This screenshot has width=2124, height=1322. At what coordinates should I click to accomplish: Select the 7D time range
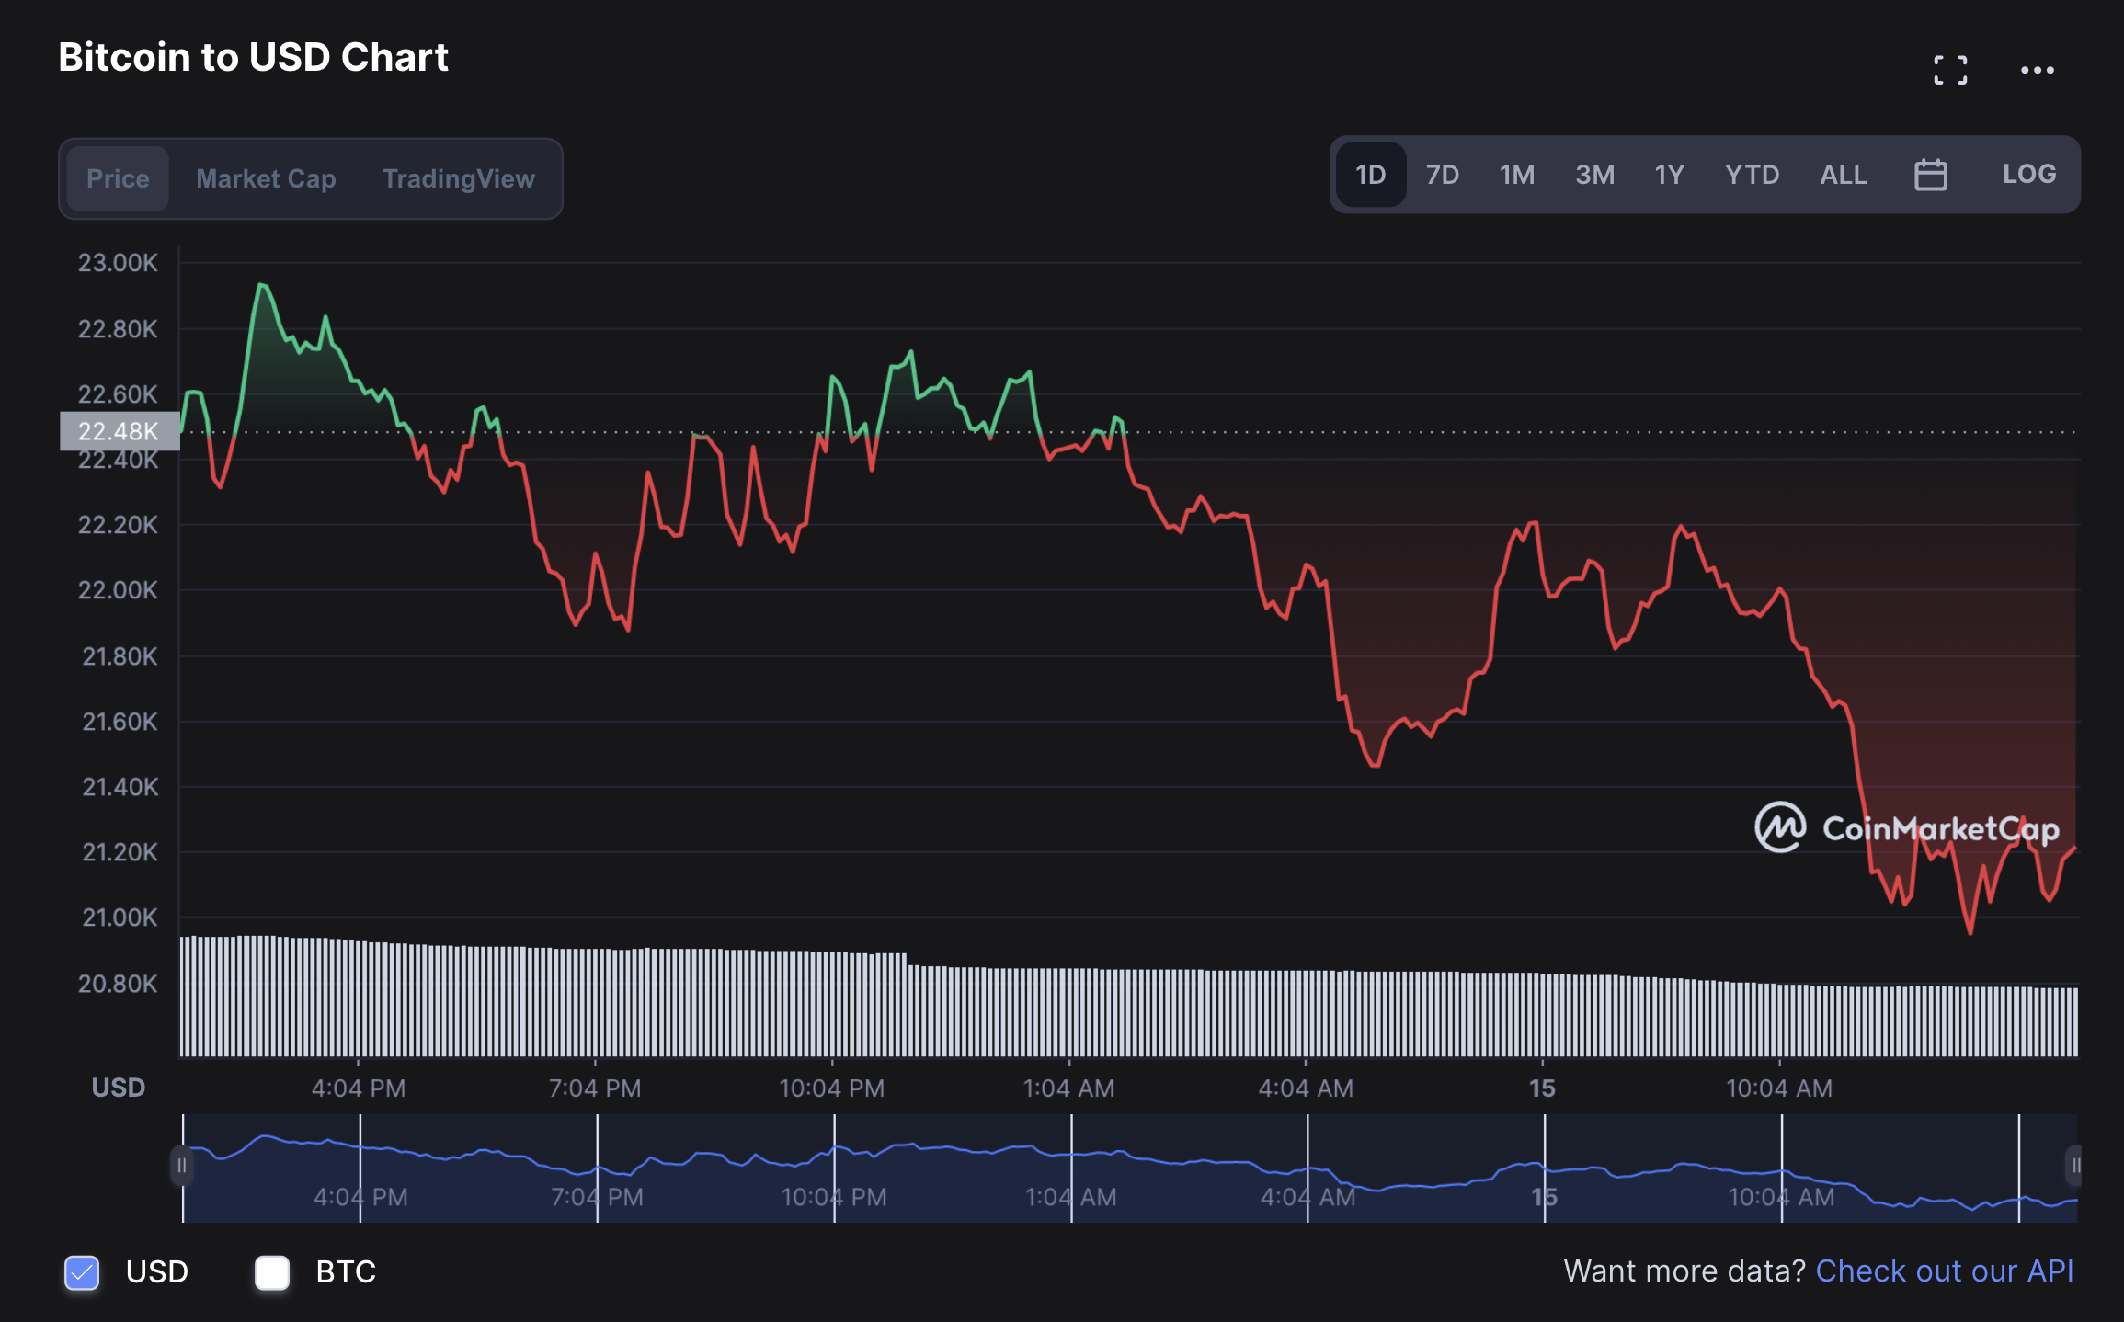(1442, 175)
